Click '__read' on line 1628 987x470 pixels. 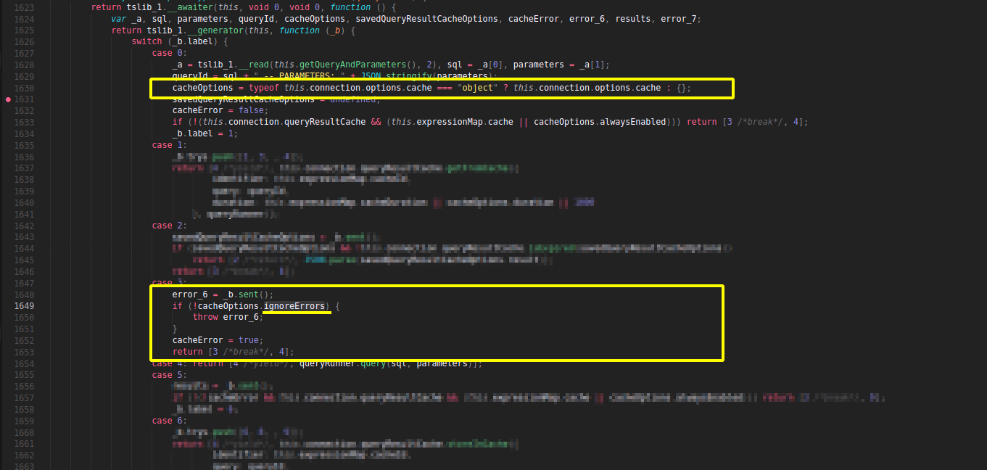pos(254,65)
